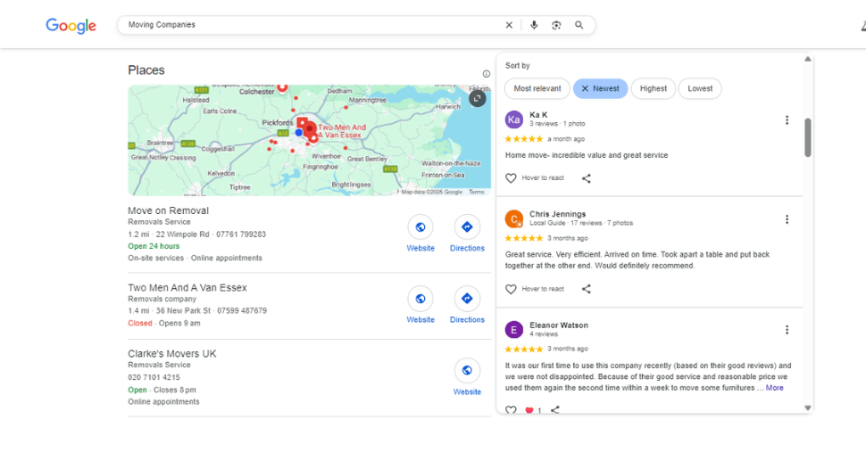Viewport: 866px width, 461px height.
Task: Sort reviews by Highest rating
Action: click(654, 88)
